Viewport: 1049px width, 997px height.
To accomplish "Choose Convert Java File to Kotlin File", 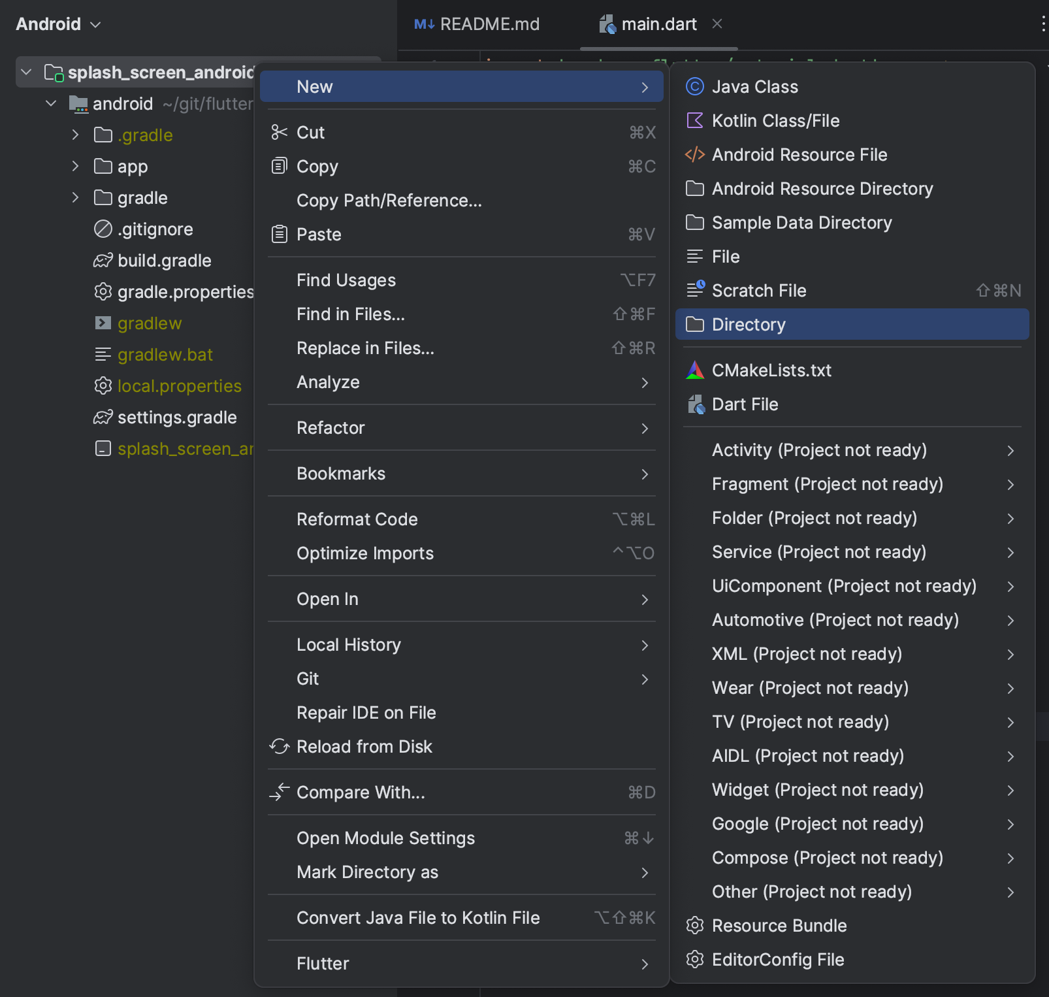I will (462, 918).
